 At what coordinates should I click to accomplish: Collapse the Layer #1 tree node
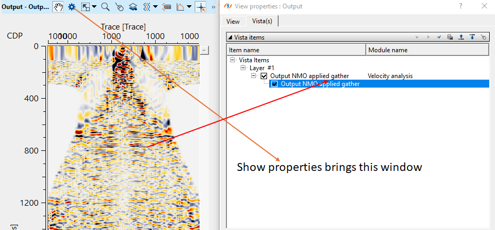pos(243,68)
